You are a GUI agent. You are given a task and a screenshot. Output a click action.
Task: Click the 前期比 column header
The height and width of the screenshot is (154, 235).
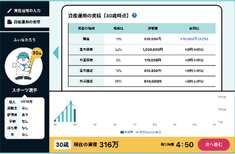point(194,28)
